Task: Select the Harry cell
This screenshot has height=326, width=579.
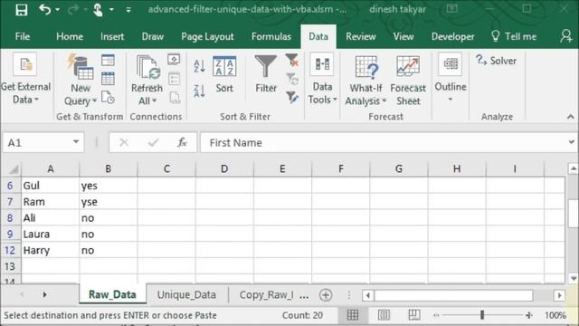Action: click(x=51, y=250)
